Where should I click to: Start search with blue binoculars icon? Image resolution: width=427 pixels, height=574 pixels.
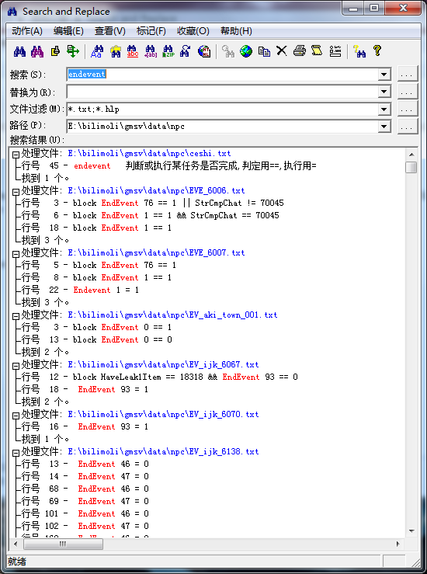tap(19, 51)
